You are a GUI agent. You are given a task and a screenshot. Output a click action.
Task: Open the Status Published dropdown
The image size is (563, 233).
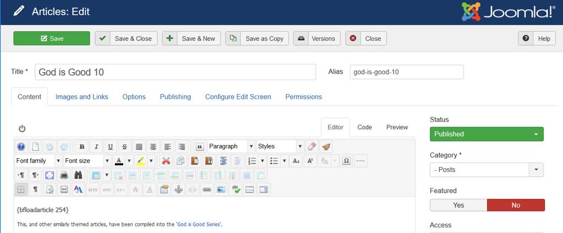pyautogui.click(x=487, y=134)
